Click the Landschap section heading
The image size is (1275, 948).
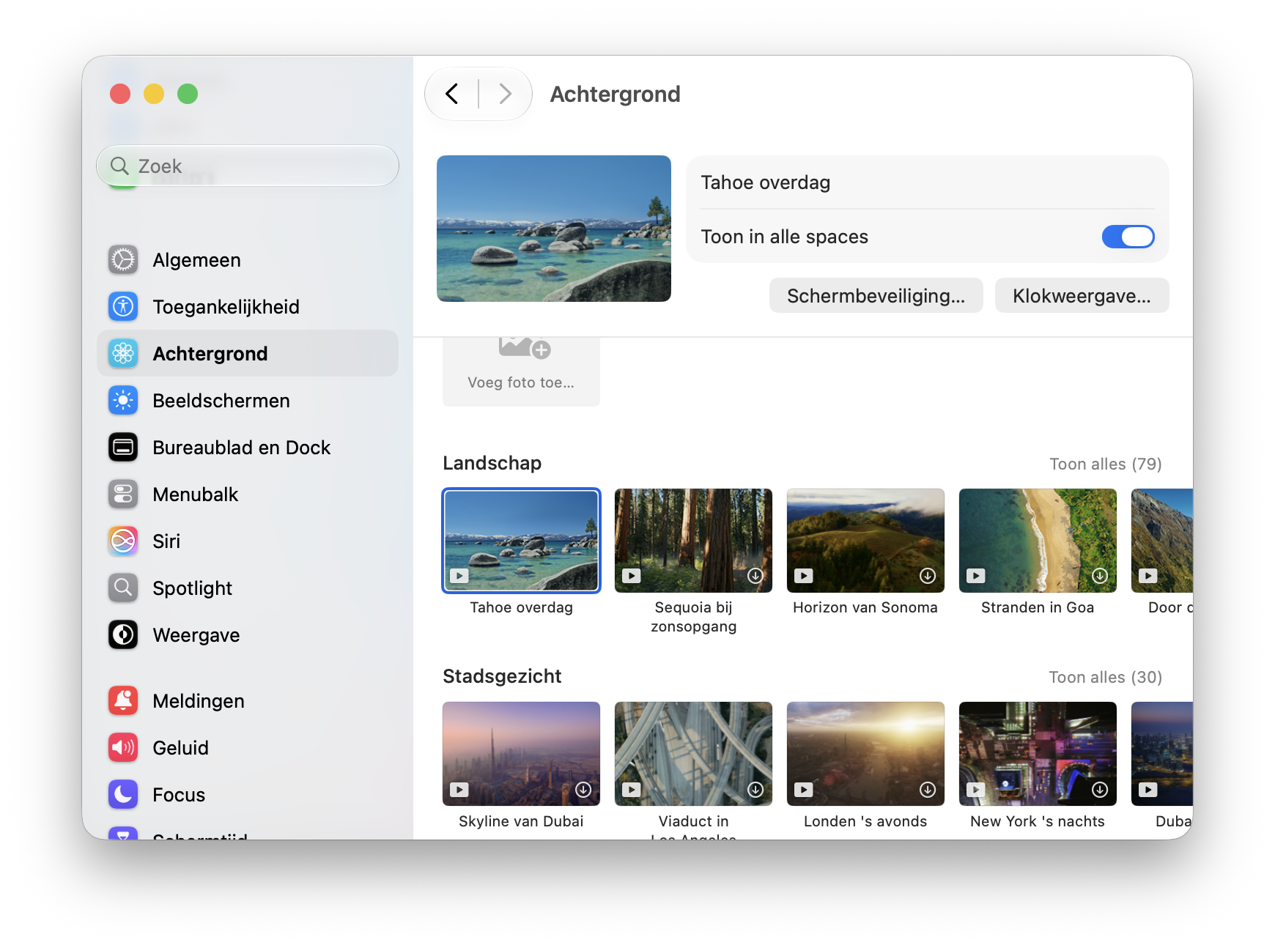tap(492, 463)
